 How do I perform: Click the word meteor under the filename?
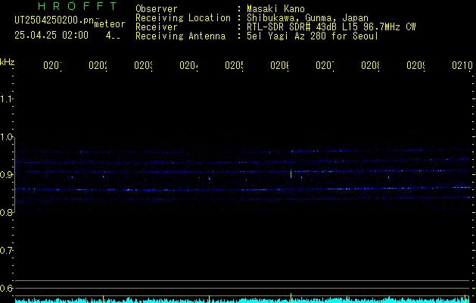(110, 24)
